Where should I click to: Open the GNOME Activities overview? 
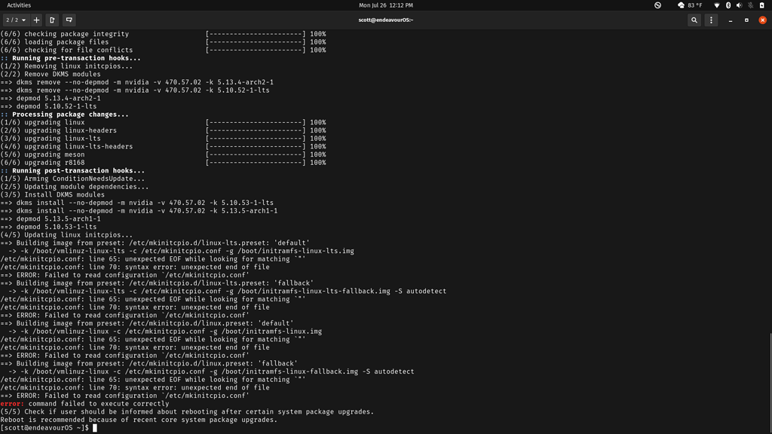coord(19,5)
